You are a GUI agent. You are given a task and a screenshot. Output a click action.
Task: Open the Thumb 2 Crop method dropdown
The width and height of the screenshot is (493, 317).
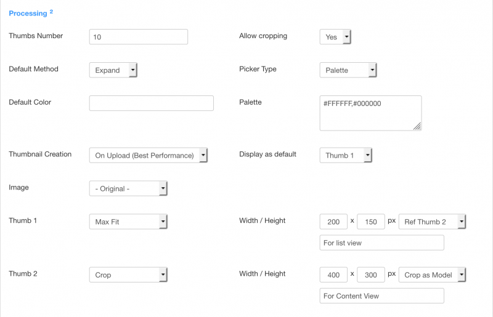click(x=128, y=275)
